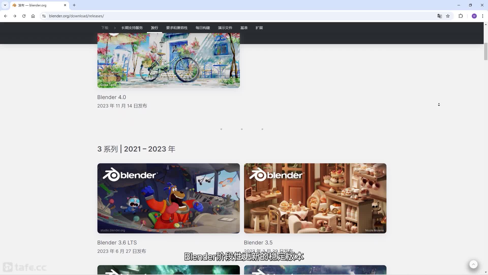Open the 每日构建 nav item
This screenshot has width=488, height=275.
pos(203,28)
